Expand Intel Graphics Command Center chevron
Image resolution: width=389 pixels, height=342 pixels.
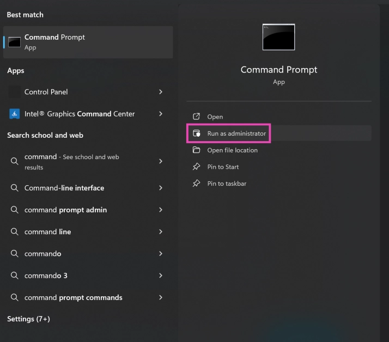[161, 114]
